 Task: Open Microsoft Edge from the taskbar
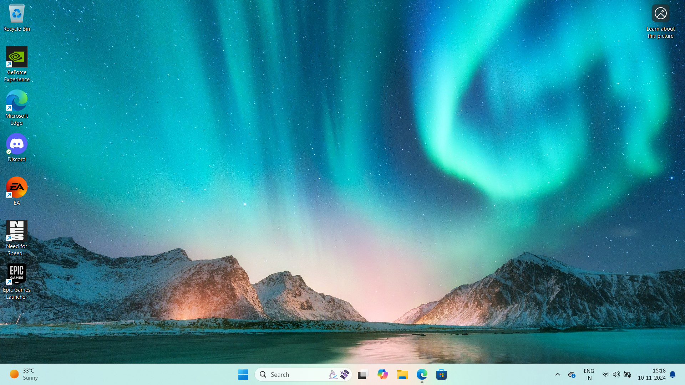[x=422, y=374]
